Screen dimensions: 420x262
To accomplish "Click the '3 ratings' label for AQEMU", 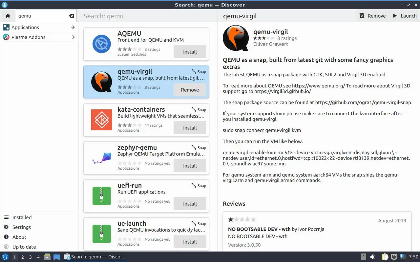I will [x=153, y=49].
